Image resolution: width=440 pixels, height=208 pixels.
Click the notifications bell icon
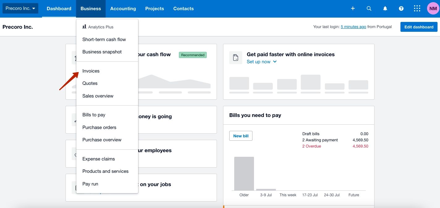(x=385, y=8)
